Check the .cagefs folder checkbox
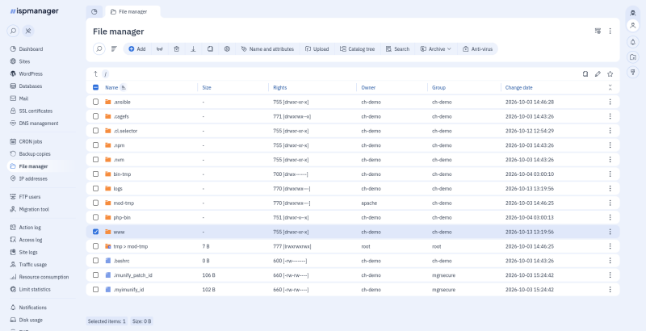The width and height of the screenshot is (646, 331). tap(95, 116)
